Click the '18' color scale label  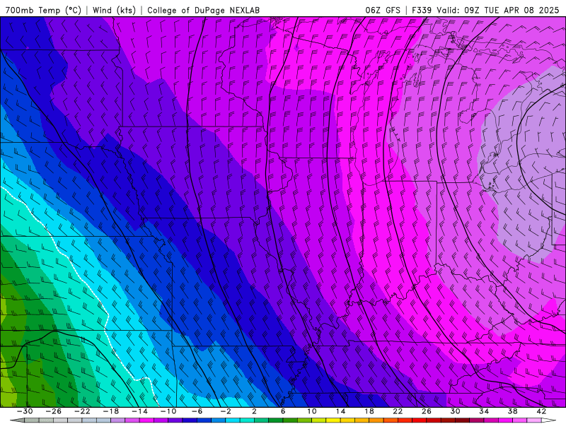coord(369,411)
